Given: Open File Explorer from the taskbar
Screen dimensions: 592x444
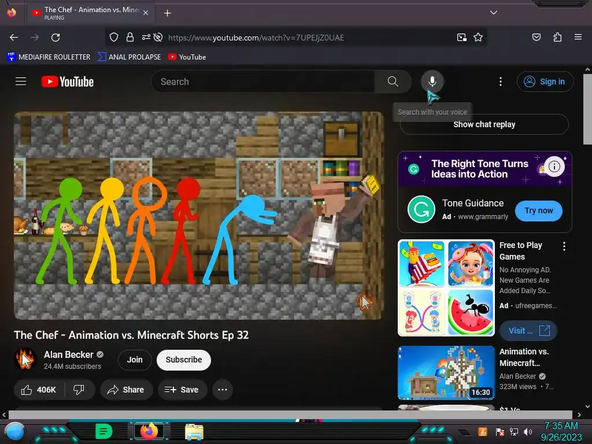Looking at the screenshot, I should click(x=194, y=432).
